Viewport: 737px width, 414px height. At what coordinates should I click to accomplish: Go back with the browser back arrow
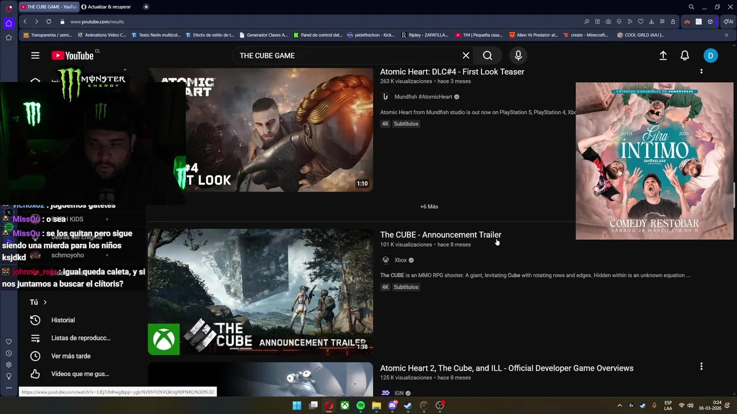(25, 21)
